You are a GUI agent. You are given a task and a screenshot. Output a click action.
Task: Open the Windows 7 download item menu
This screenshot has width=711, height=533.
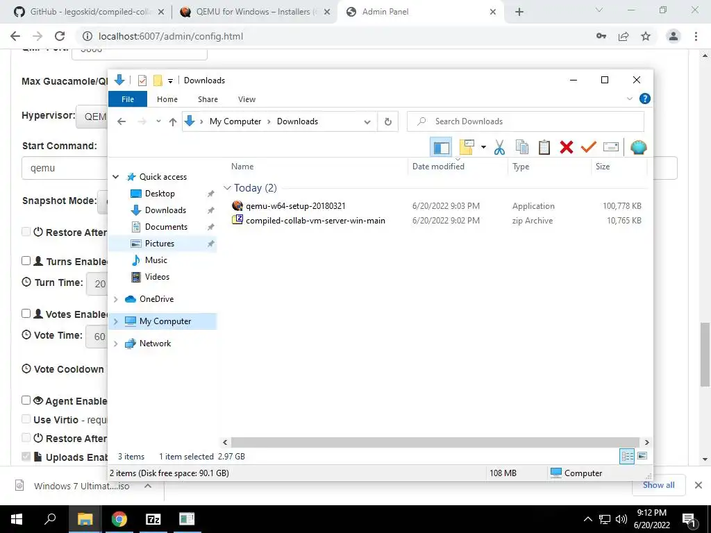[x=148, y=486]
